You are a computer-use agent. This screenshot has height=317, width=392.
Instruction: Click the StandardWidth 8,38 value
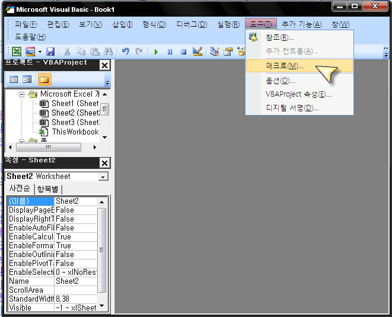pyautogui.click(x=75, y=299)
